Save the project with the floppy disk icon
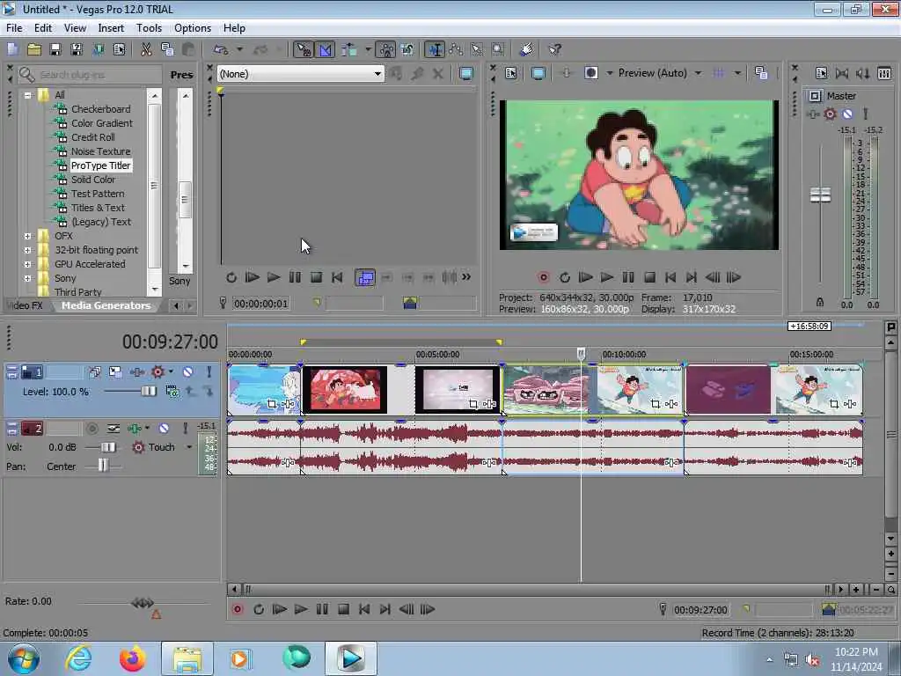 click(55, 49)
